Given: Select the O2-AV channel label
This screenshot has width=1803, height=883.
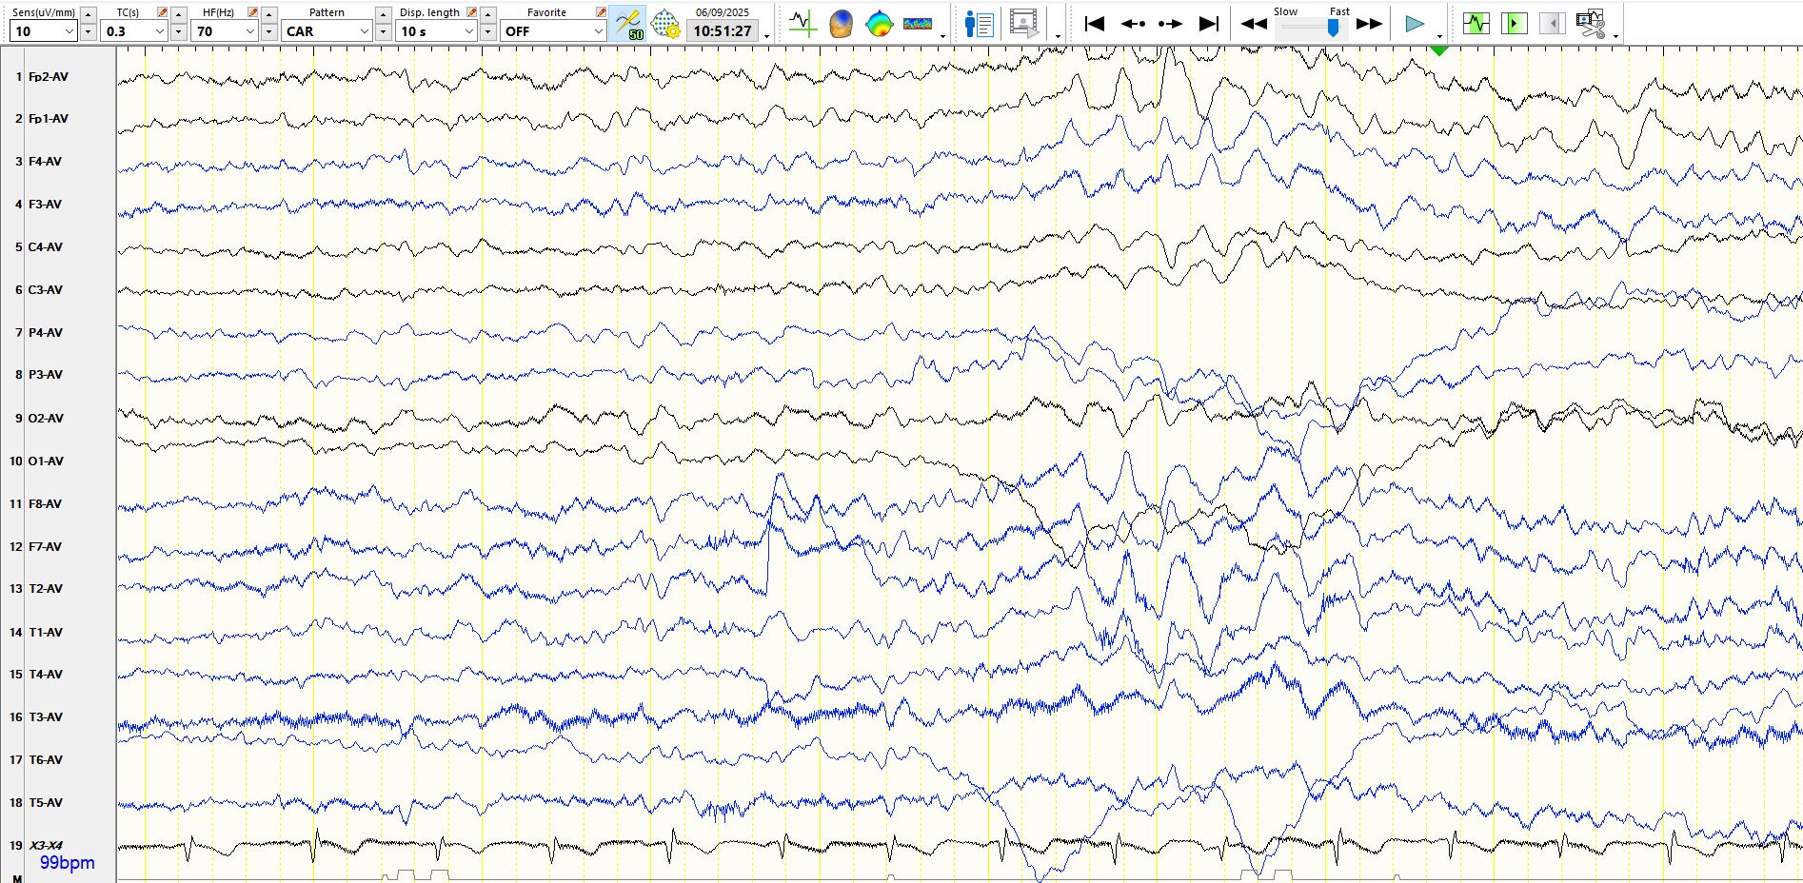Looking at the screenshot, I should [46, 418].
